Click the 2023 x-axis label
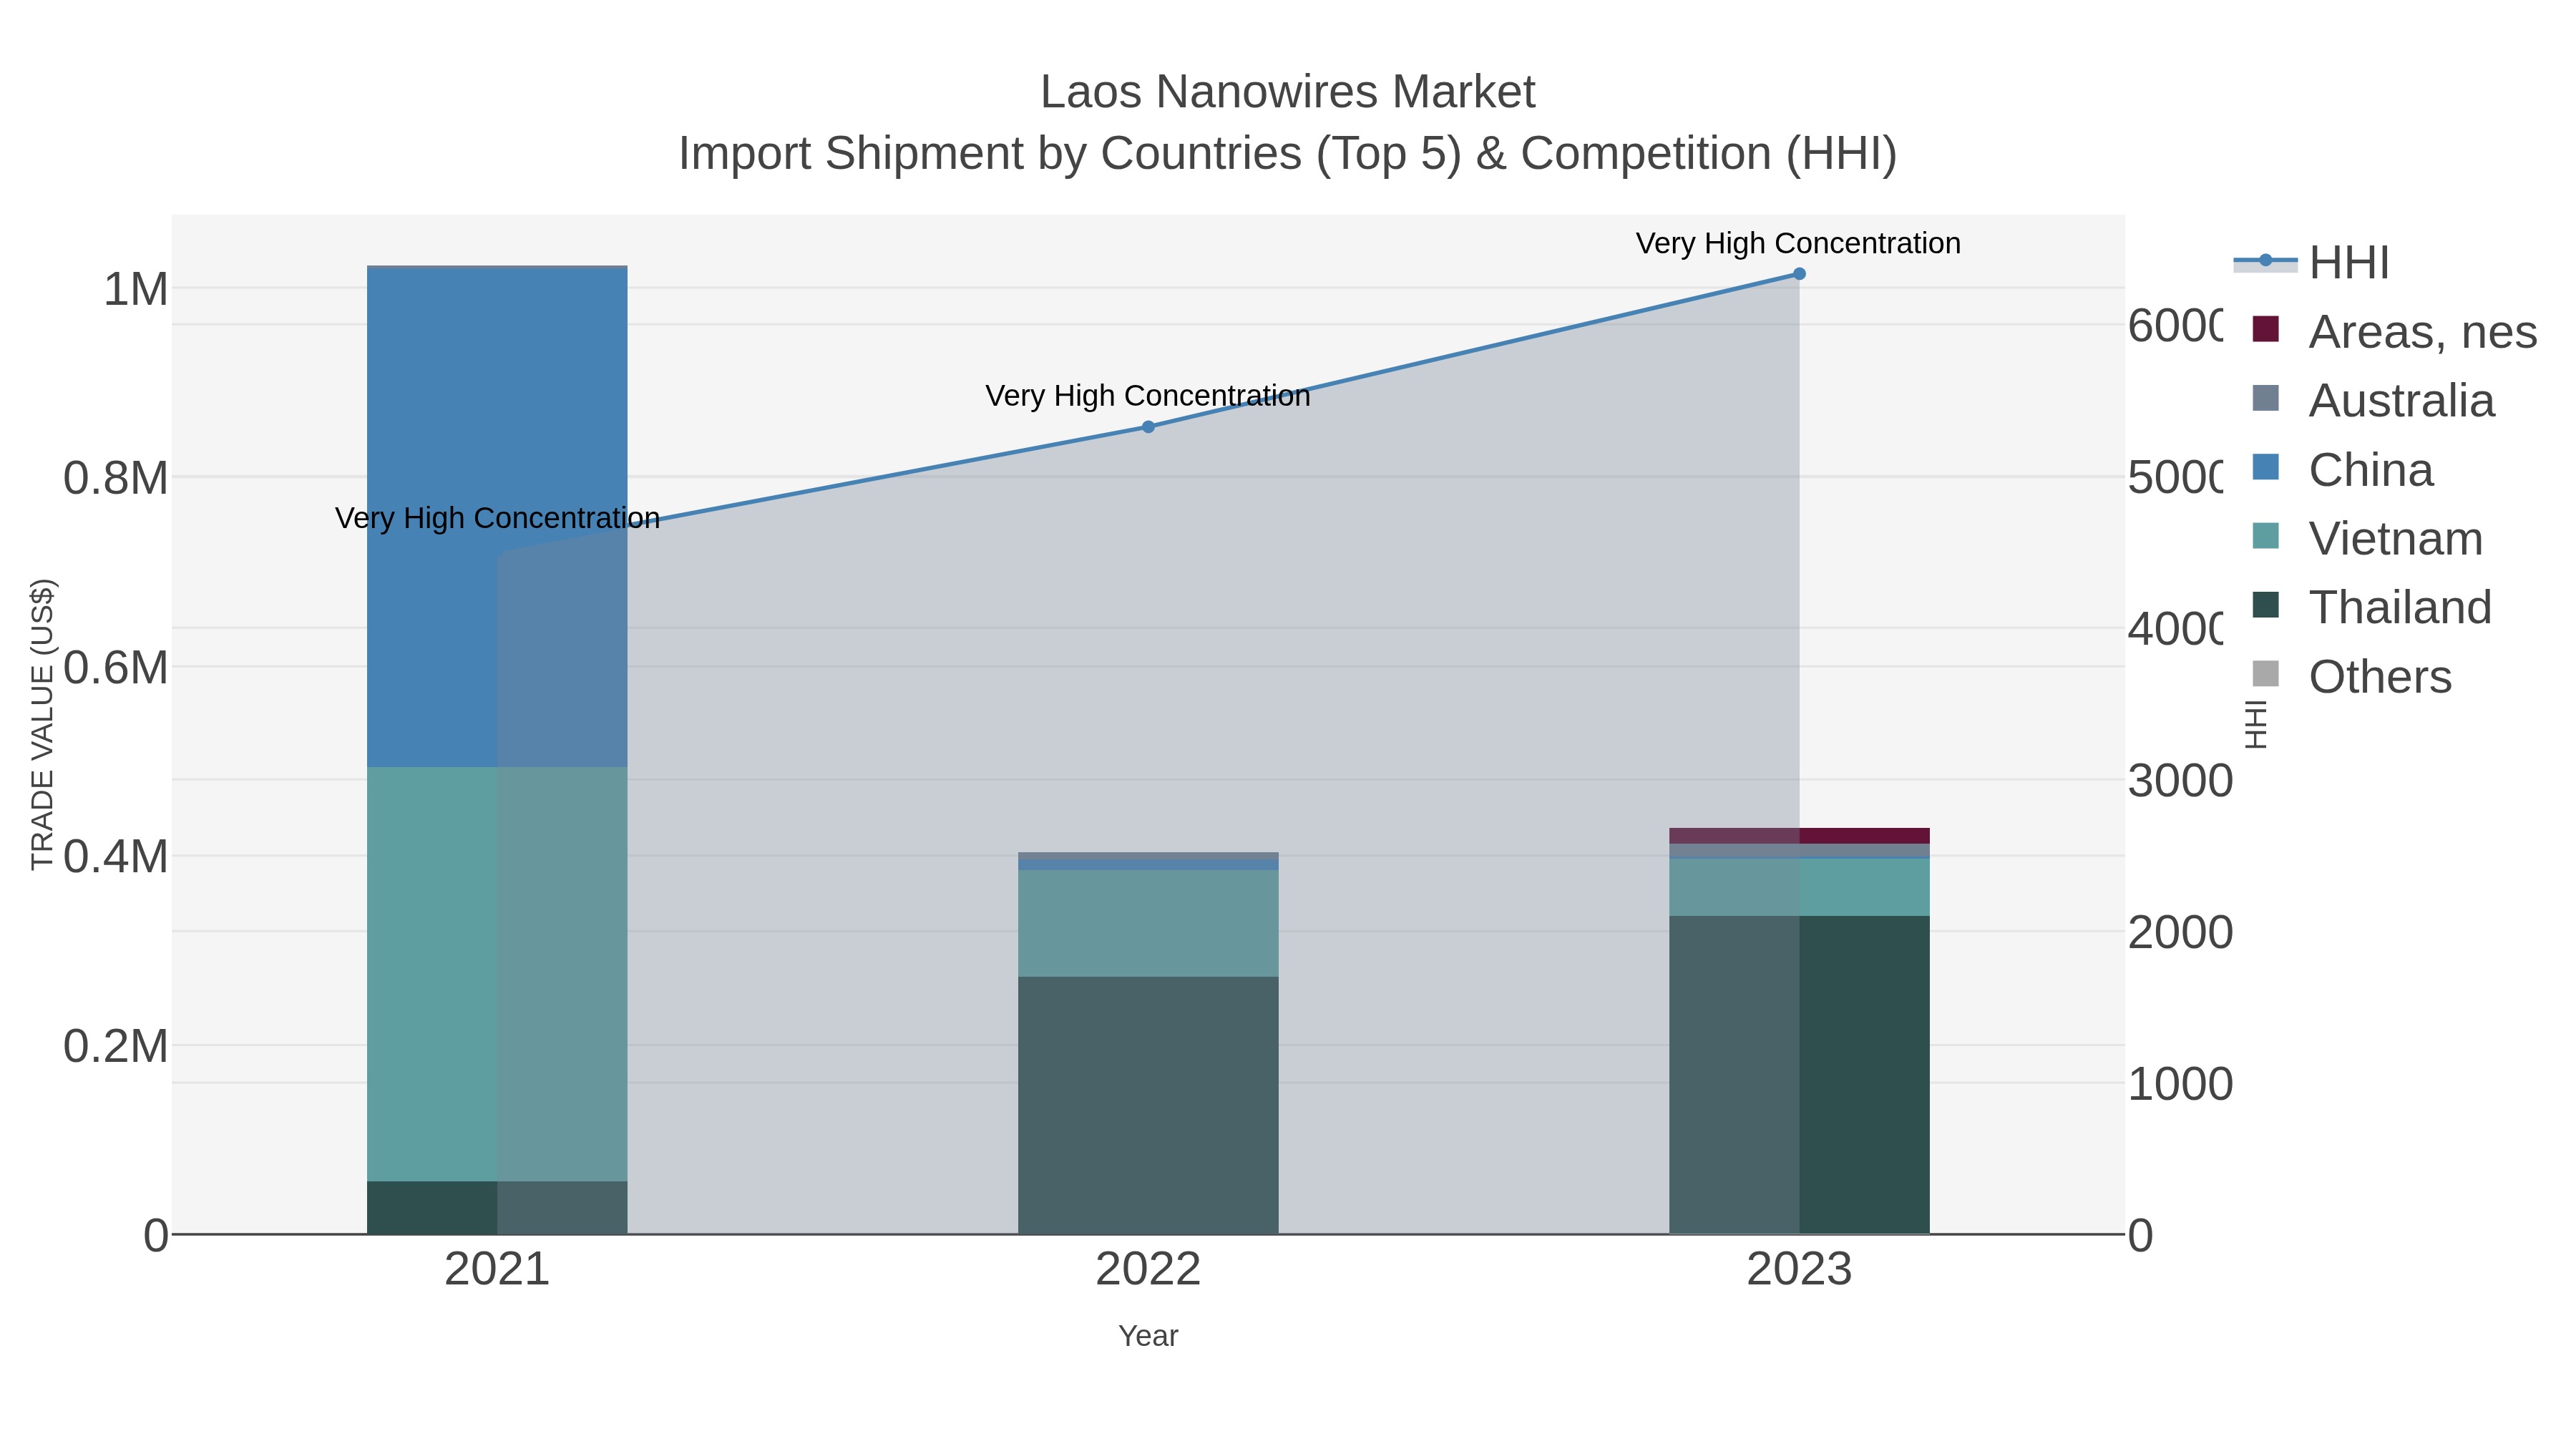 1799,1269
